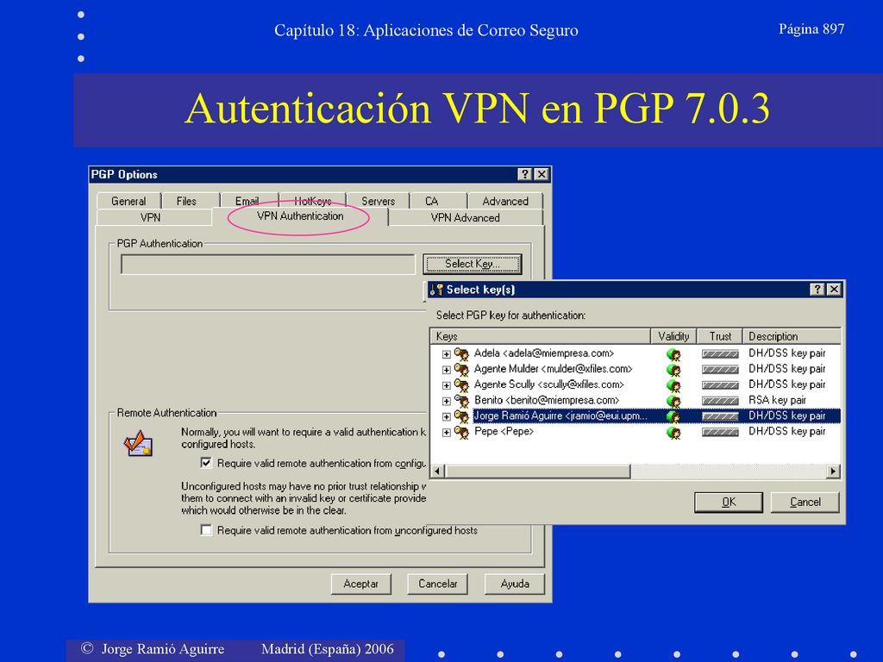883x662 pixels.
Task: Click the key icon next to Agente Mulder
Action: click(461, 369)
